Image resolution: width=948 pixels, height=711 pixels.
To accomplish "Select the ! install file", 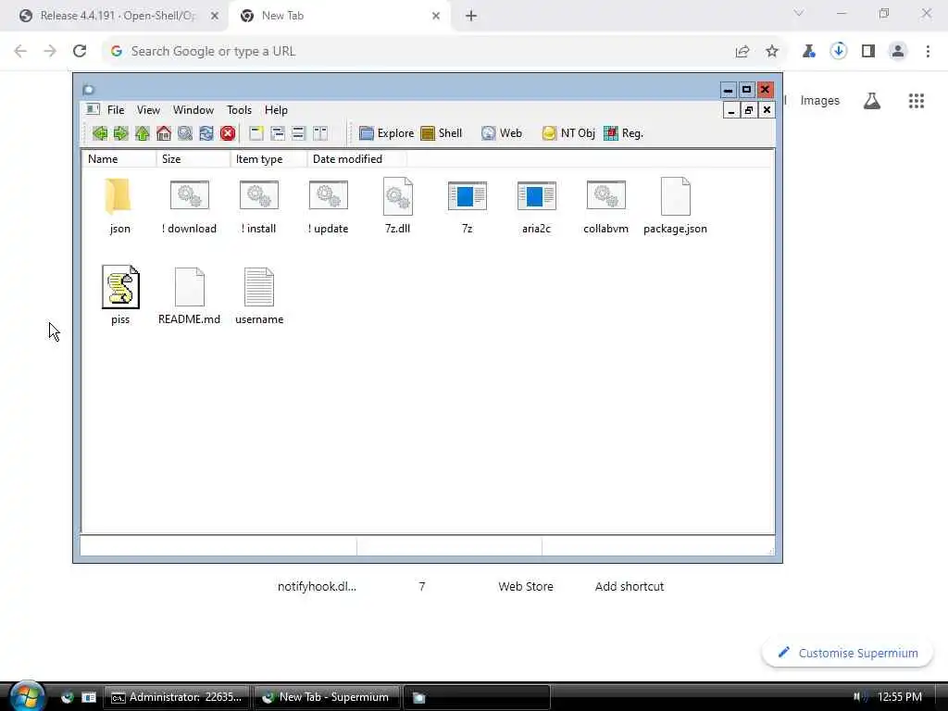I will tap(259, 206).
